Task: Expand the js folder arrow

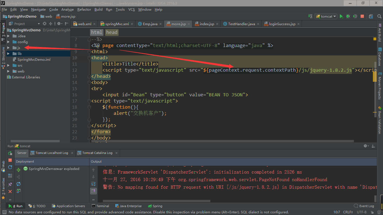Action: pyautogui.click(x=8, y=48)
